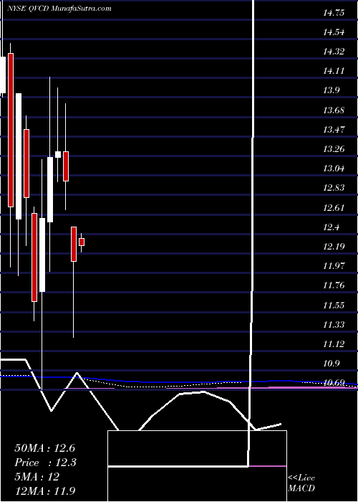Click the tallest red candlestick near 14.32
Viewport: 358px width, 502px height.
pyautogui.click(x=11, y=130)
